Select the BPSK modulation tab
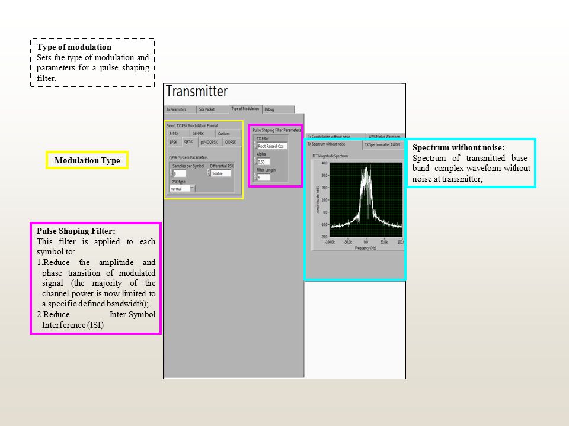 click(x=174, y=143)
